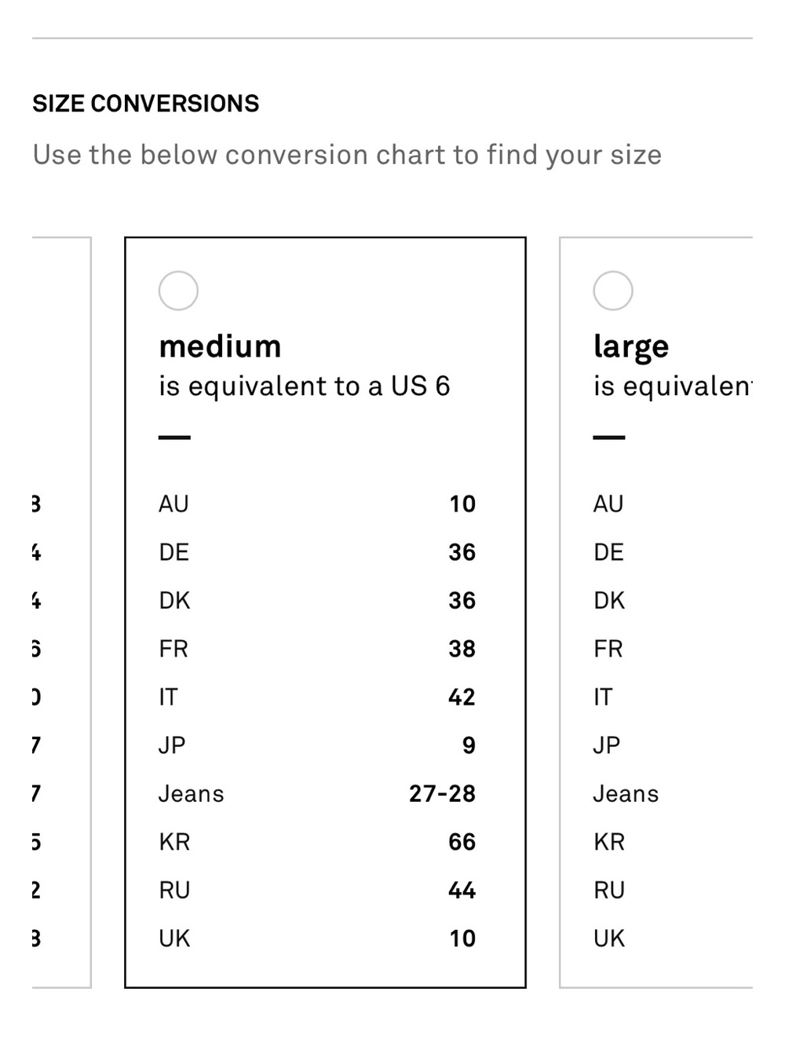Screen dimensions: 785x1047
Task: Click the IT value 42
Action: [x=462, y=697]
